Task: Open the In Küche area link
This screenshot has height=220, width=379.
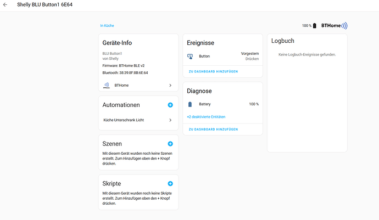Action: coord(107,26)
